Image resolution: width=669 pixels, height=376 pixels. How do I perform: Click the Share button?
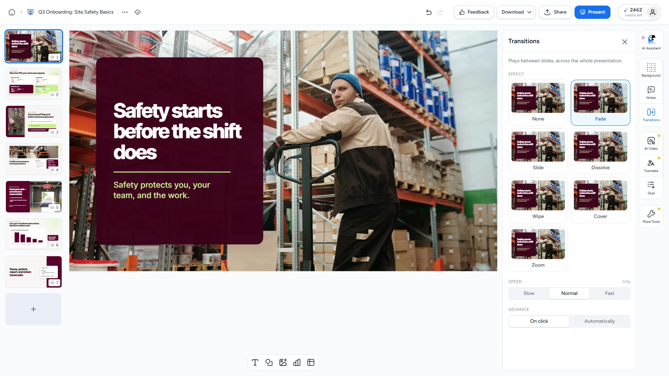coord(555,12)
